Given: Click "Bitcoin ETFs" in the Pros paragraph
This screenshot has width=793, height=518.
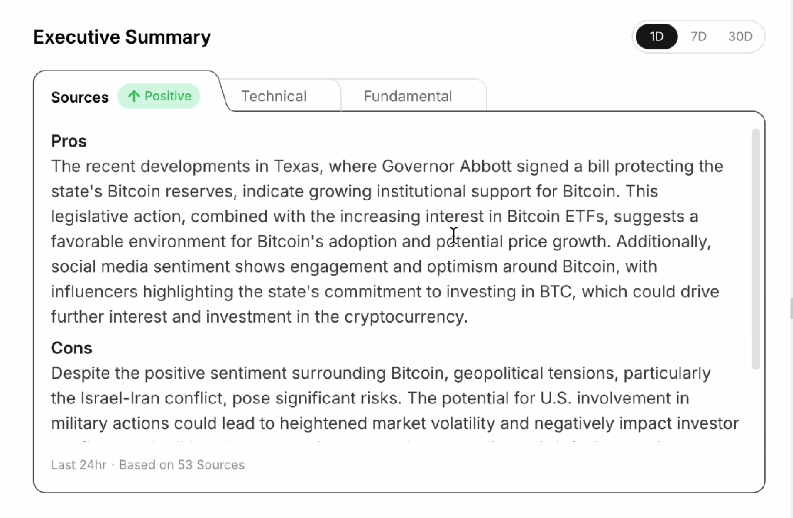Looking at the screenshot, I should coord(556,217).
